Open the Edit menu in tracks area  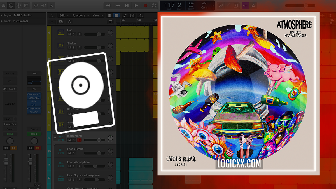63,15
